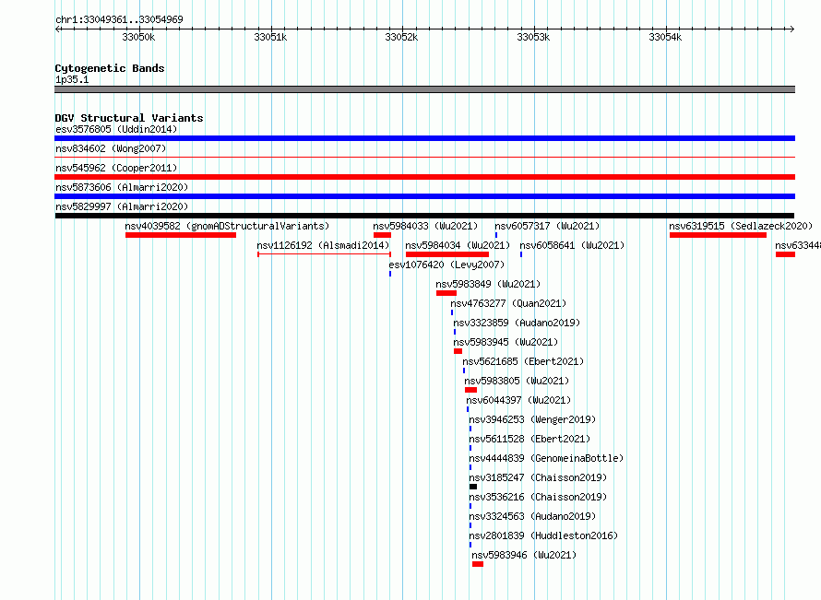The image size is (821, 600).
Task: Select the red bar under nsv6319515
Action: [718, 235]
